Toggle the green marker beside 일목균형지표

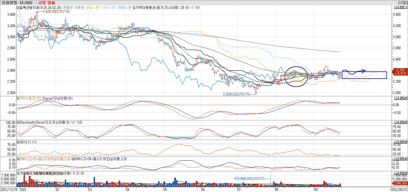(18, 7)
